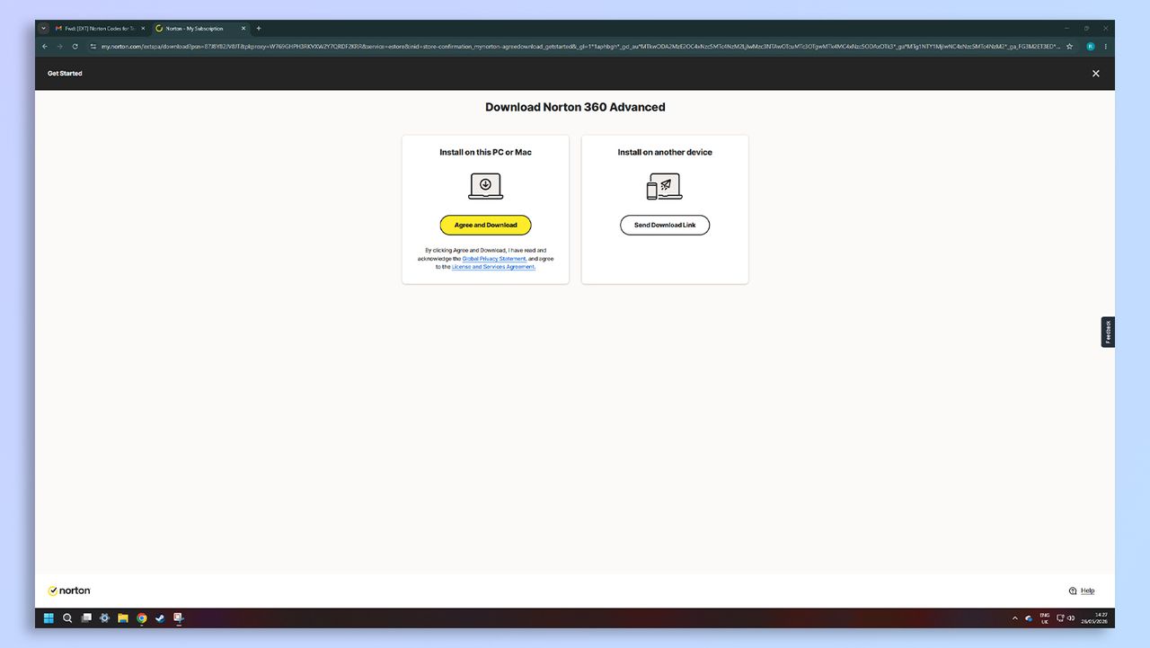Open File Explorer from the taskbar
Viewport: 1150px width, 648px height.
[123, 618]
